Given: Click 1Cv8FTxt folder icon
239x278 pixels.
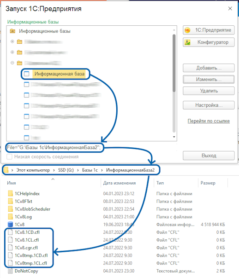Looking at the screenshot, I should click(x=10, y=201).
